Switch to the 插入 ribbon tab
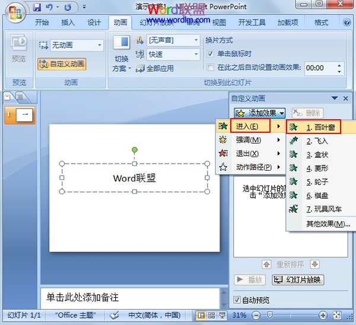This screenshot has height=325, width=356. (68, 23)
